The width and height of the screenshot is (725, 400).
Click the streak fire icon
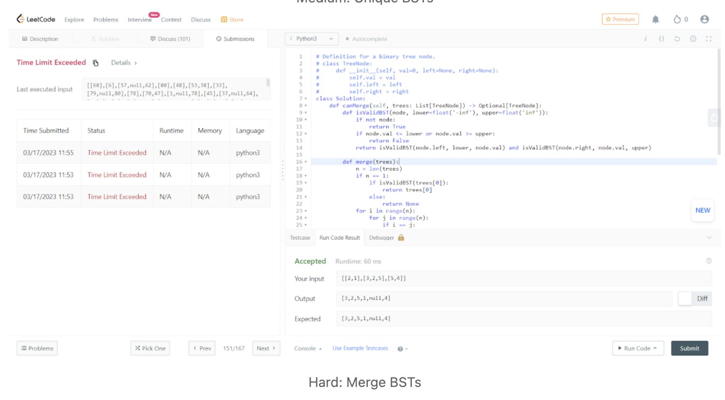coord(677,19)
